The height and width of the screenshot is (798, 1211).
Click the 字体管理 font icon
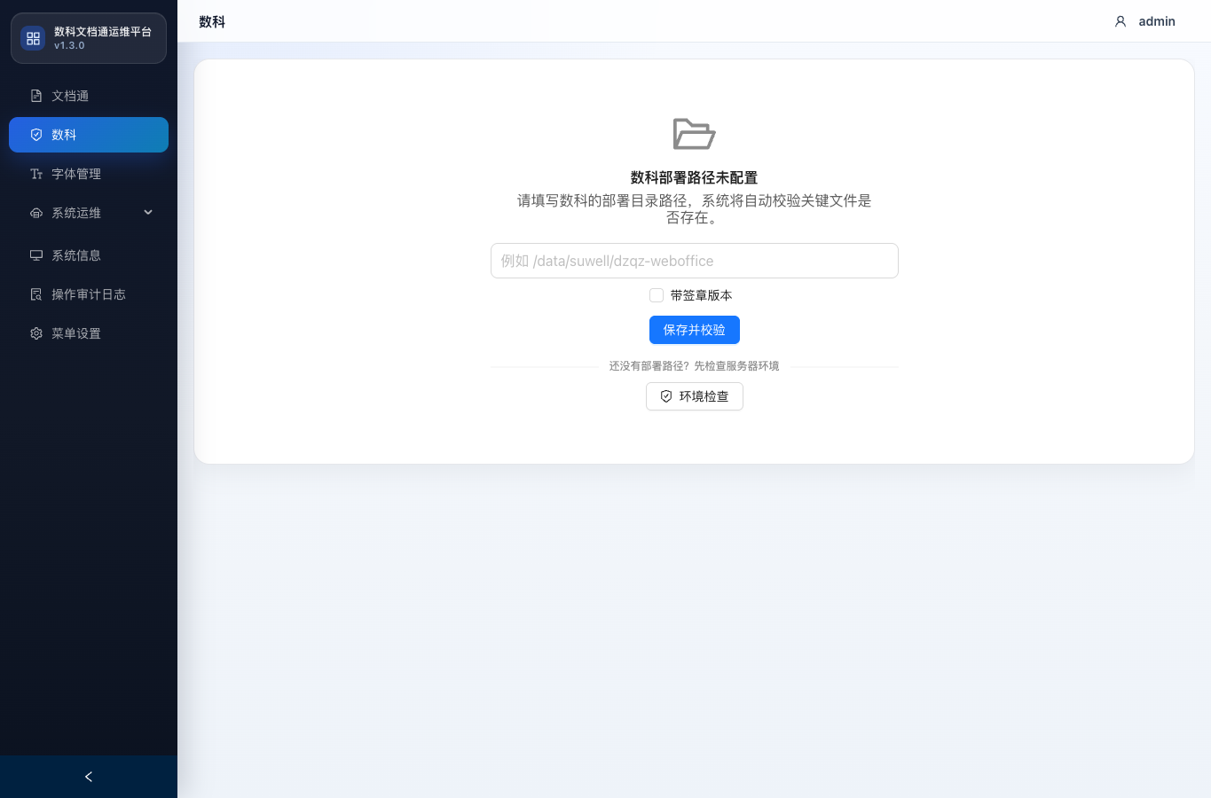pyautogui.click(x=36, y=174)
